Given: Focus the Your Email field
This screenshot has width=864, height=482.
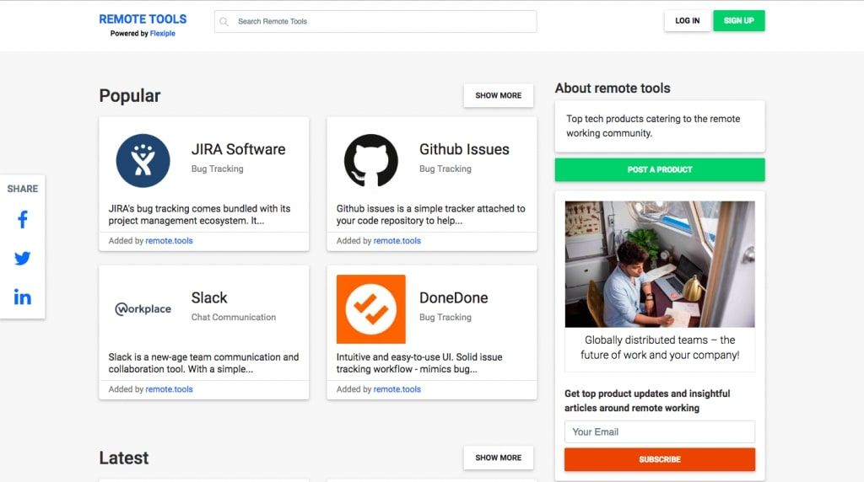Looking at the screenshot, I should coord(660,432).
